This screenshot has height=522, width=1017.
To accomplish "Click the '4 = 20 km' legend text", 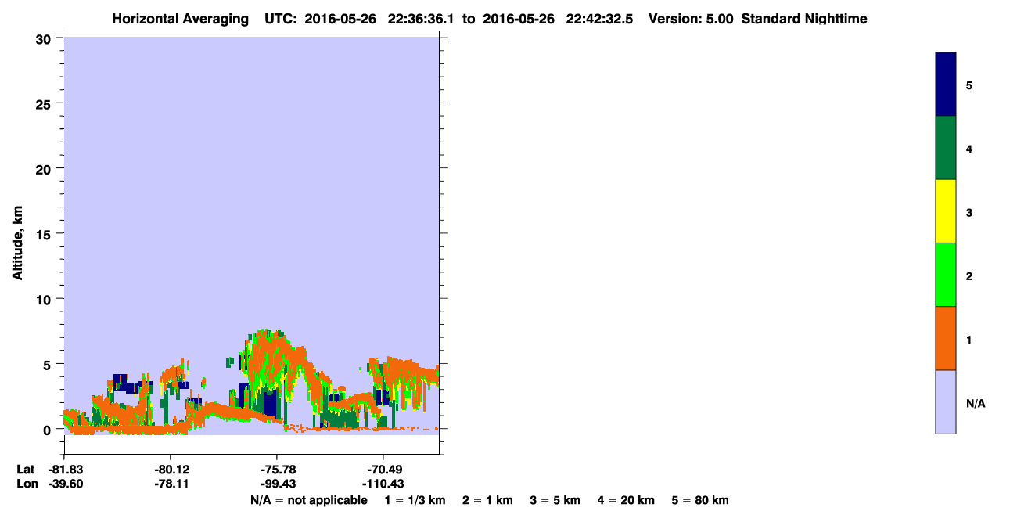I will (627, 500).
